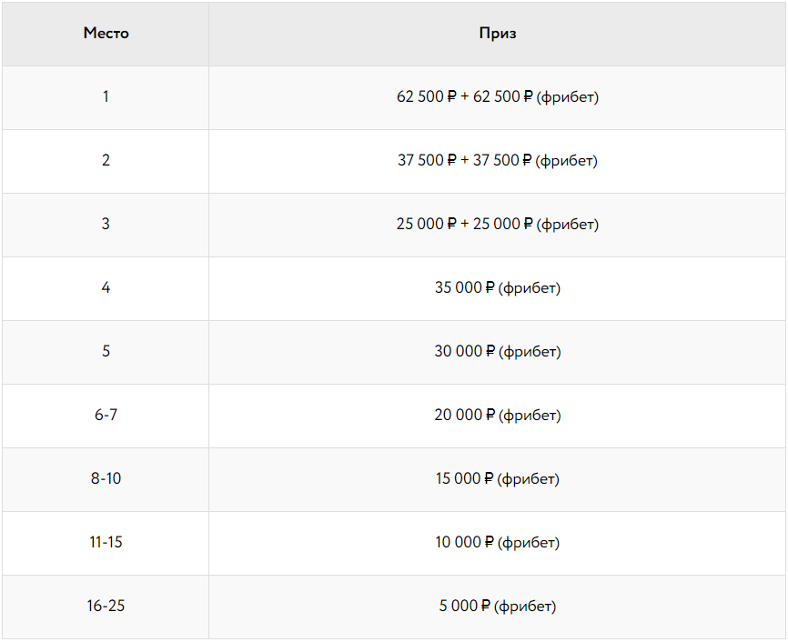Select the places 6-7 cell
The width and height of the screenshot is (788, 642).
[x=106, y=415]
